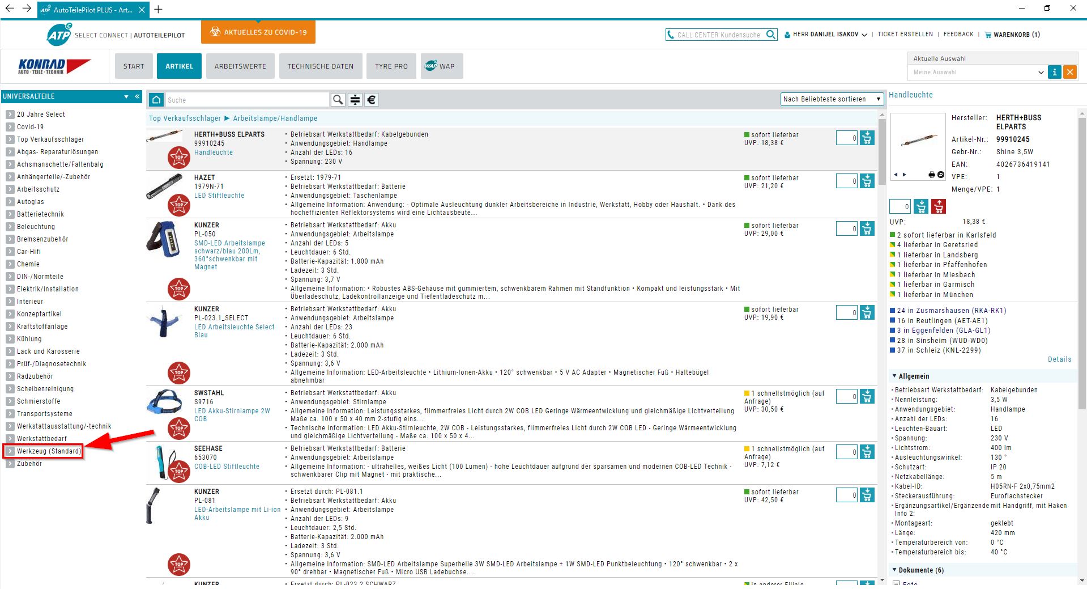
Task: Add HERTH+BUSS 99910245 to cart from list
Action: pyautogui.click(x=867, y=138)
